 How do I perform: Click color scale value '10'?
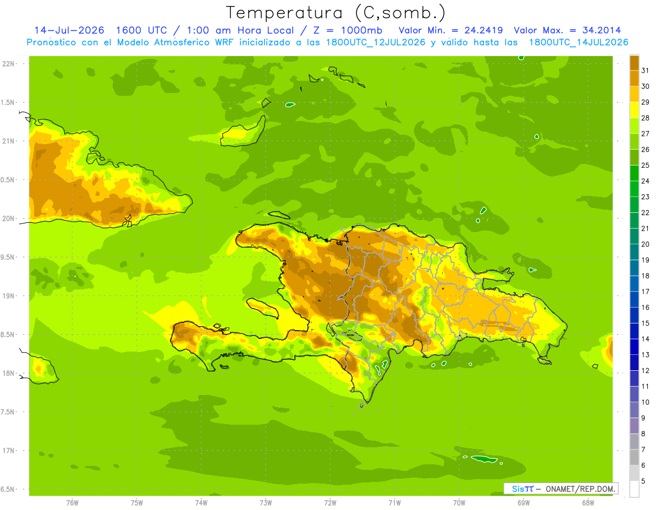click(646, 402)
